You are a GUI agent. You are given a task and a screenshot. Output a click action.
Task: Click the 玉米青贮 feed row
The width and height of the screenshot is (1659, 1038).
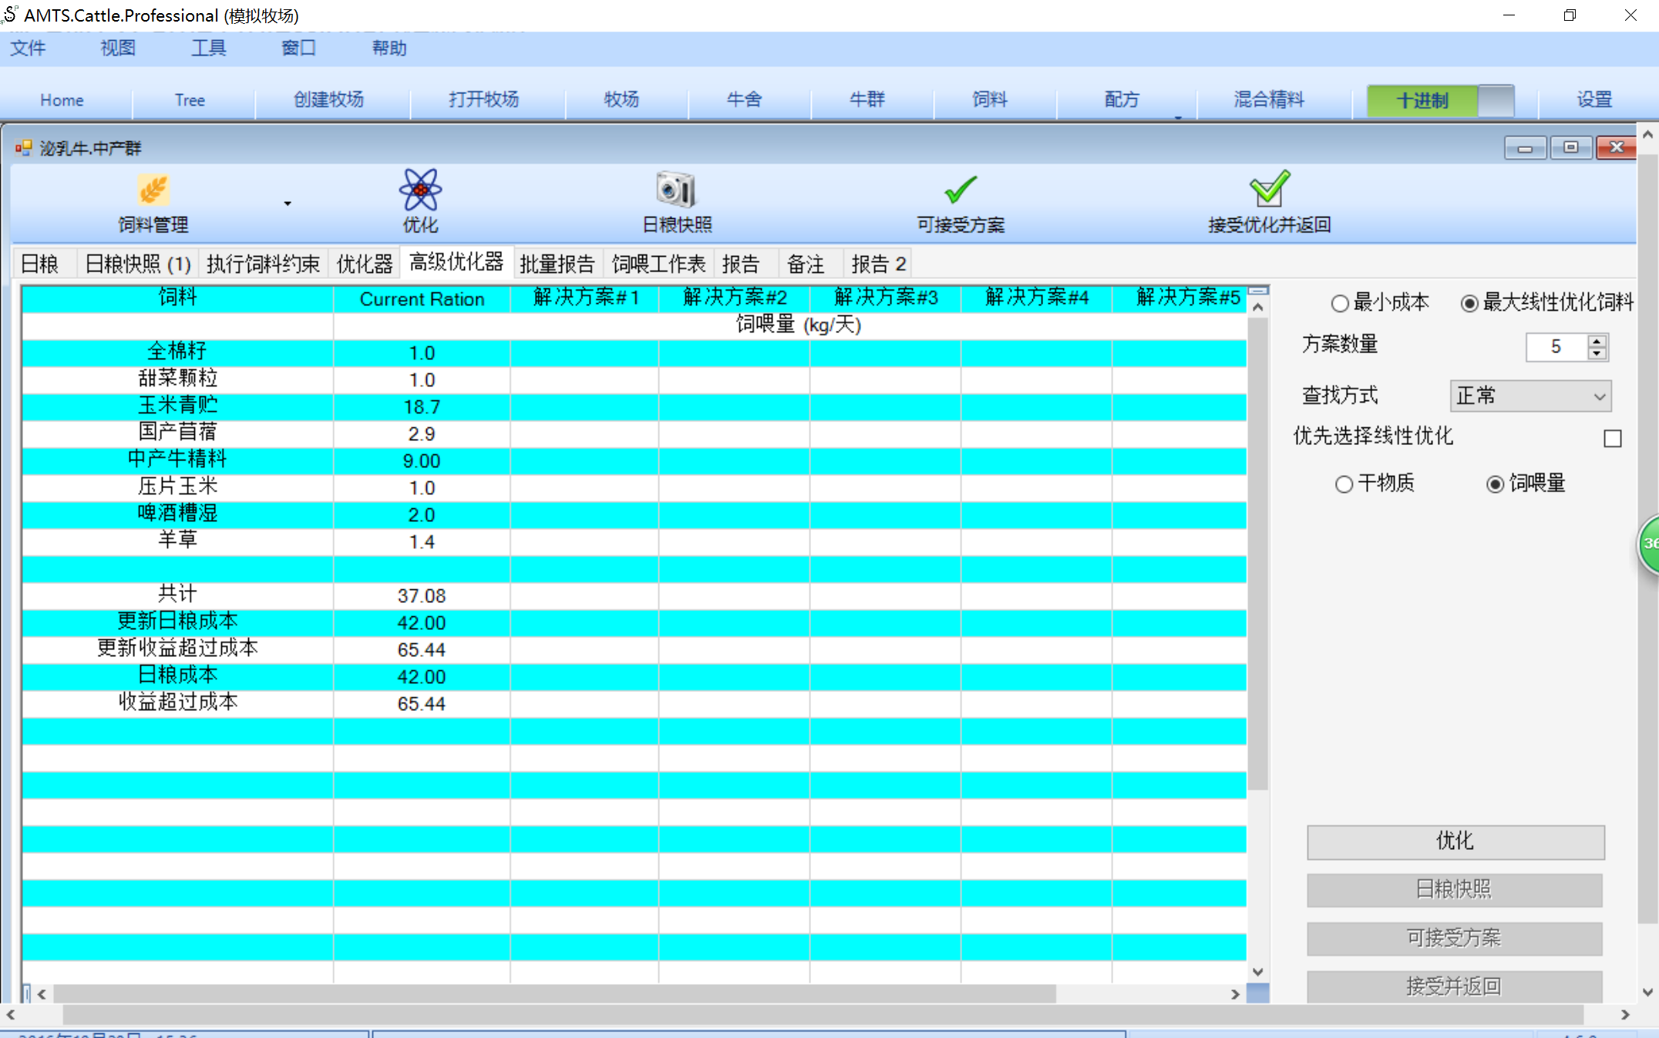(634, 406)
